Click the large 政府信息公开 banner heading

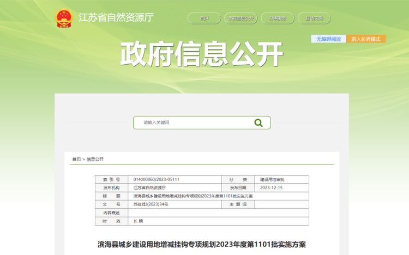[202, 54]
